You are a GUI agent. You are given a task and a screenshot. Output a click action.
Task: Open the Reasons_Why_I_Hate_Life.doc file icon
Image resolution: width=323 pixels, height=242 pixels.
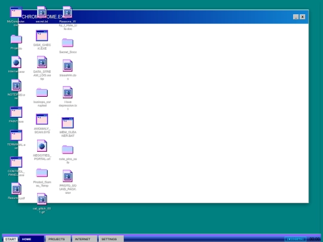tap(68, 12)
